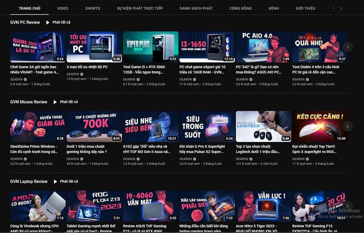Screen dimensions: 364x233
Task: Open the ROG FLOW Z13 2023 thumbnail
Action: (x=94, y=206)
